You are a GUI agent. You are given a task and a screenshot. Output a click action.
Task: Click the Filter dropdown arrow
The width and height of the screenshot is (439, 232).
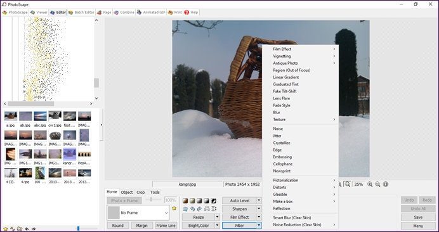coord(259,225)
